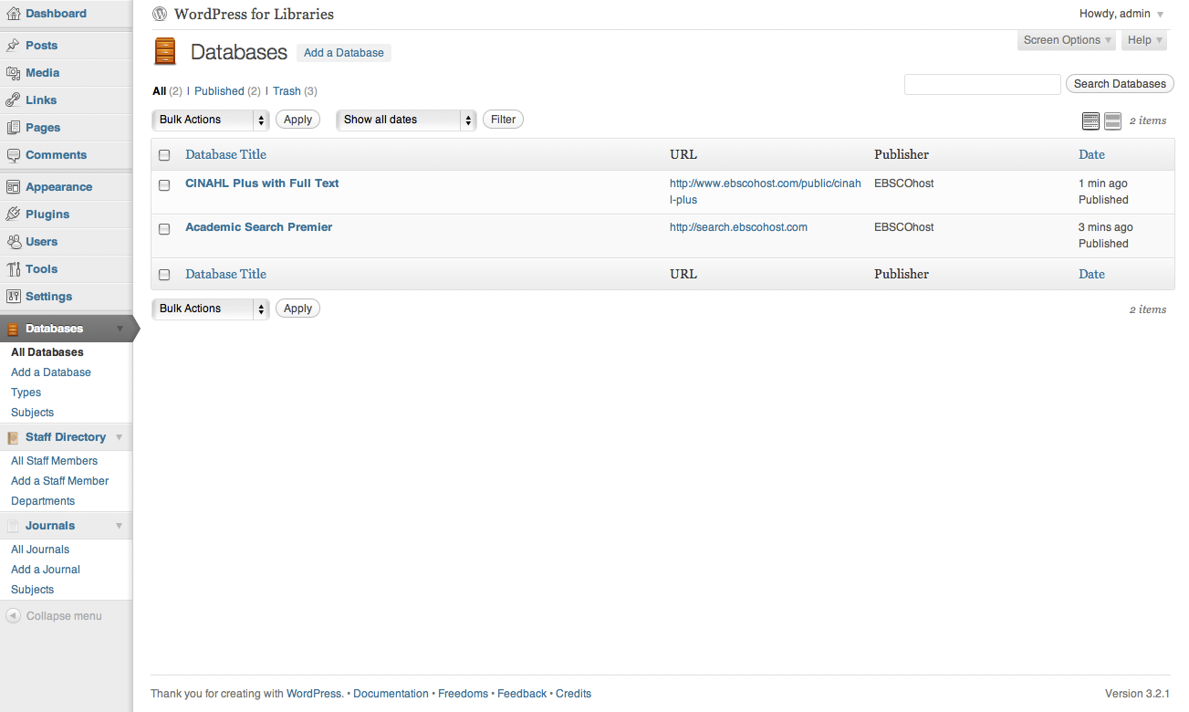
Task: Select Add a Database in sidebar submenu
Action: point(51,372)
